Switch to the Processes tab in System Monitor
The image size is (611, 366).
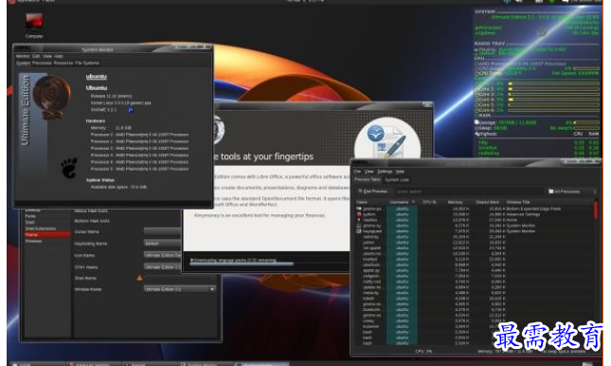click(x=42, y=63)
